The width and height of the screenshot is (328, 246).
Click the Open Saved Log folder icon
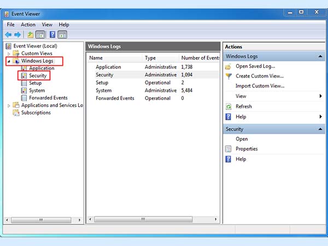pyautogui.click(x=229, y=66)
